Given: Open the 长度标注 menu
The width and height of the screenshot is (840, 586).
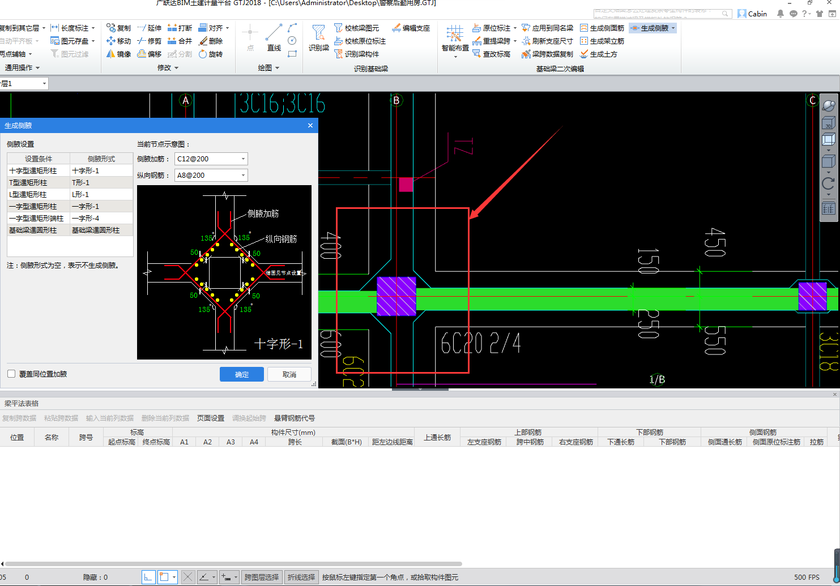Looking at the screenshot, I should [x=73, y=28].
